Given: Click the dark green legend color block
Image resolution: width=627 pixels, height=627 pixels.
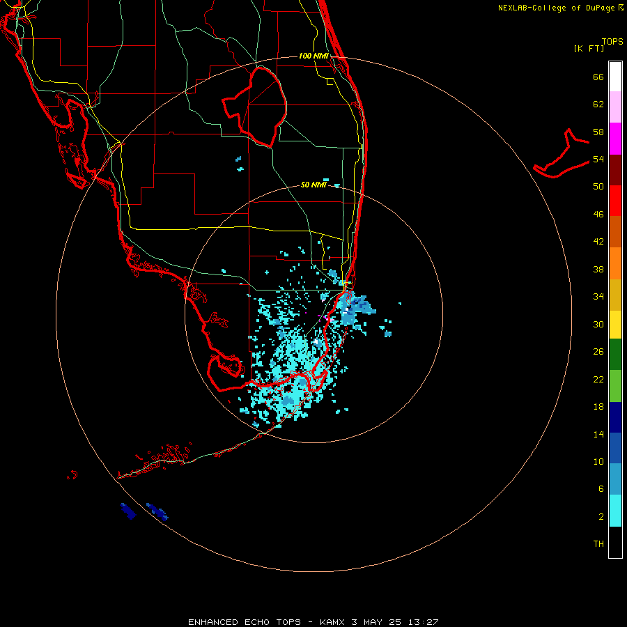Looking at the screenshot, I should click(615, 355).
